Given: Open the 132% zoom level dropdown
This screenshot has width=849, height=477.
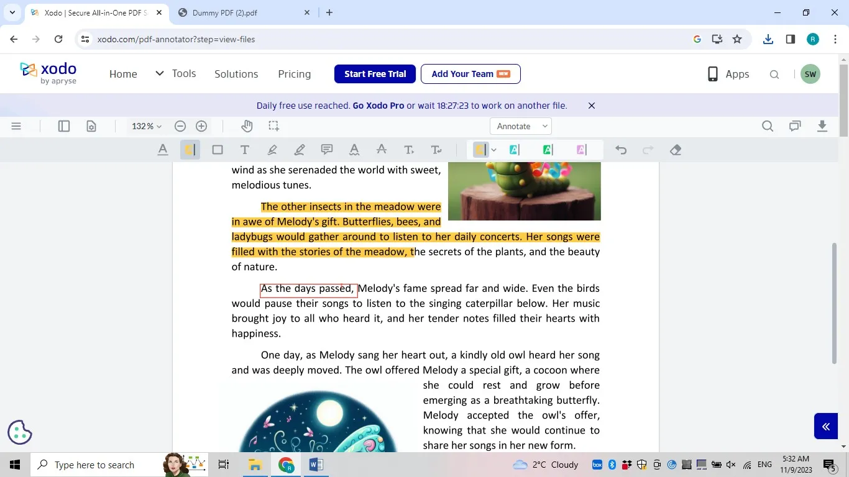Looking at the screenshot, I should [x=145, y=126].
